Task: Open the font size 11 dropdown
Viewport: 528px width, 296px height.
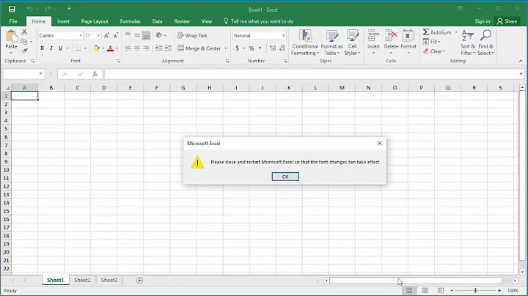Action: [x=98, y=36]
